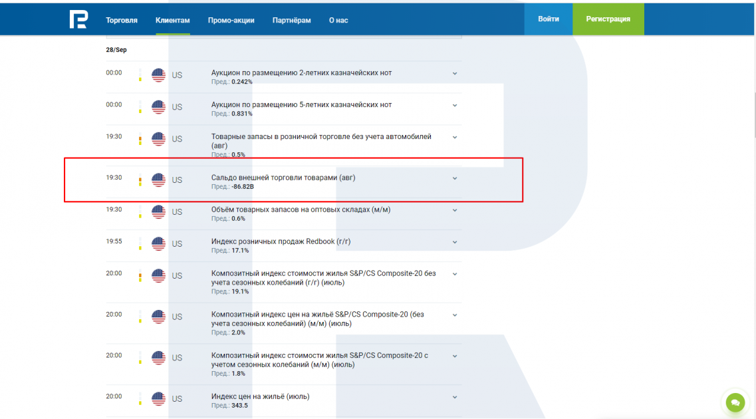
Task: Select event Аукцион по размещению 2-летних казначейских нот
Action: [301, 72]
